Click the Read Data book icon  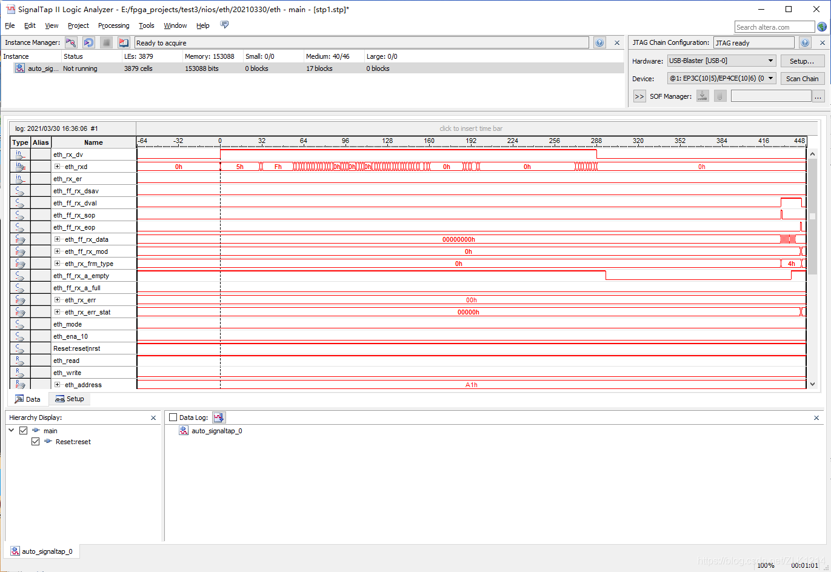pyautogui.click(x=124, y=42)
